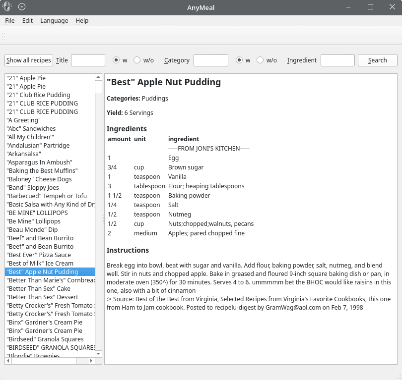
Task: Focus the Title search field
Action: click(x=88, y=60)
